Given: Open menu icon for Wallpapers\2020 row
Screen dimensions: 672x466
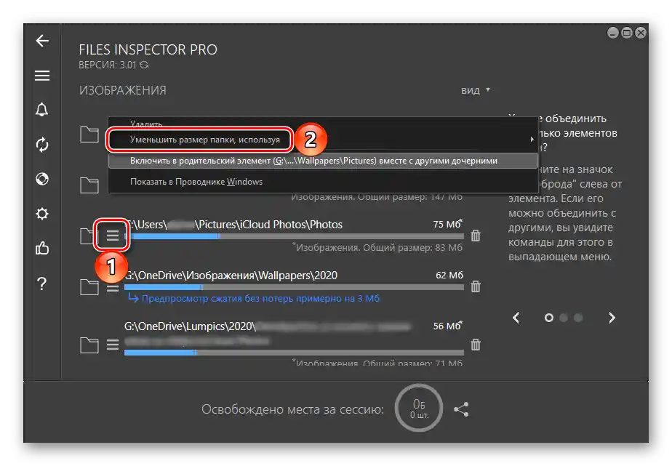Looking at the screenshot, I should tap(112, 289).
